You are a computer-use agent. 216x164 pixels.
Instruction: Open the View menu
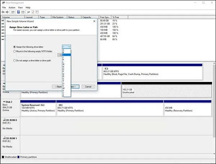(21, 8)
